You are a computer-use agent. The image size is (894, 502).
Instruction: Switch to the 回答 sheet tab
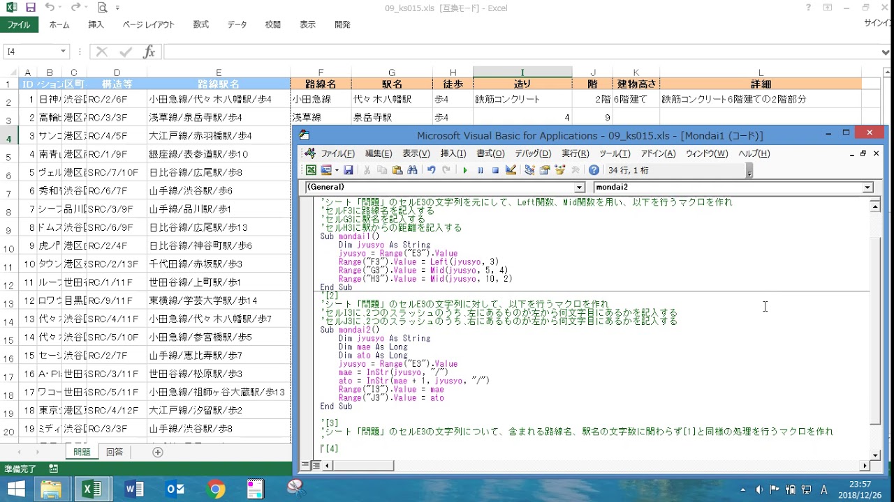[115, 452]
